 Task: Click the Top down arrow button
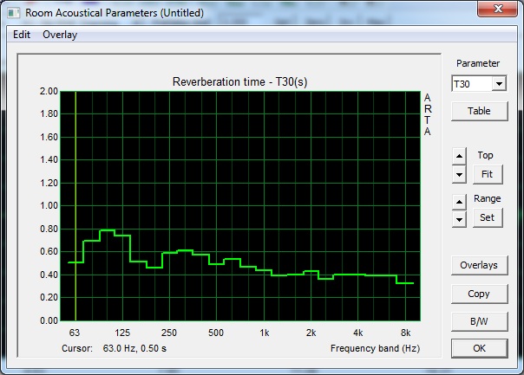(459, 174)
